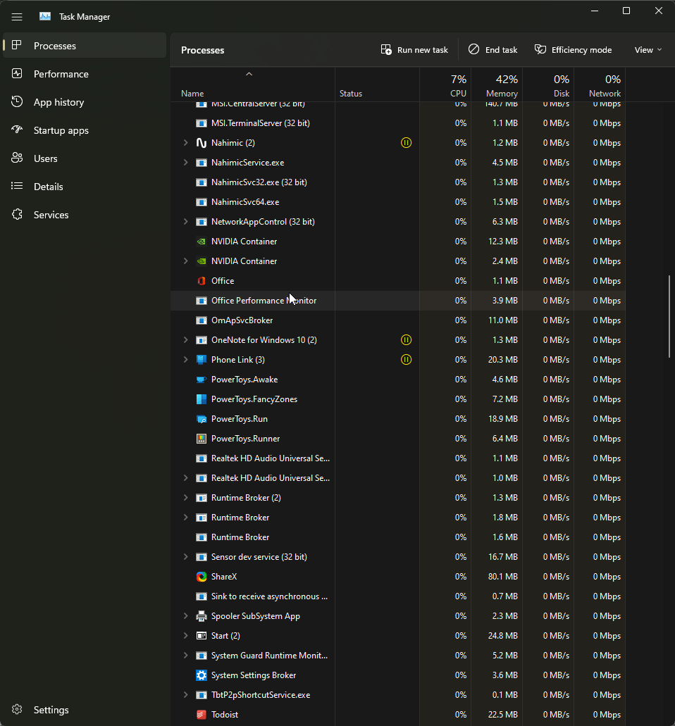Click Run new task button
Image resolution: width=675 pixels, height=726 pixels.
[x=414, y=50]
